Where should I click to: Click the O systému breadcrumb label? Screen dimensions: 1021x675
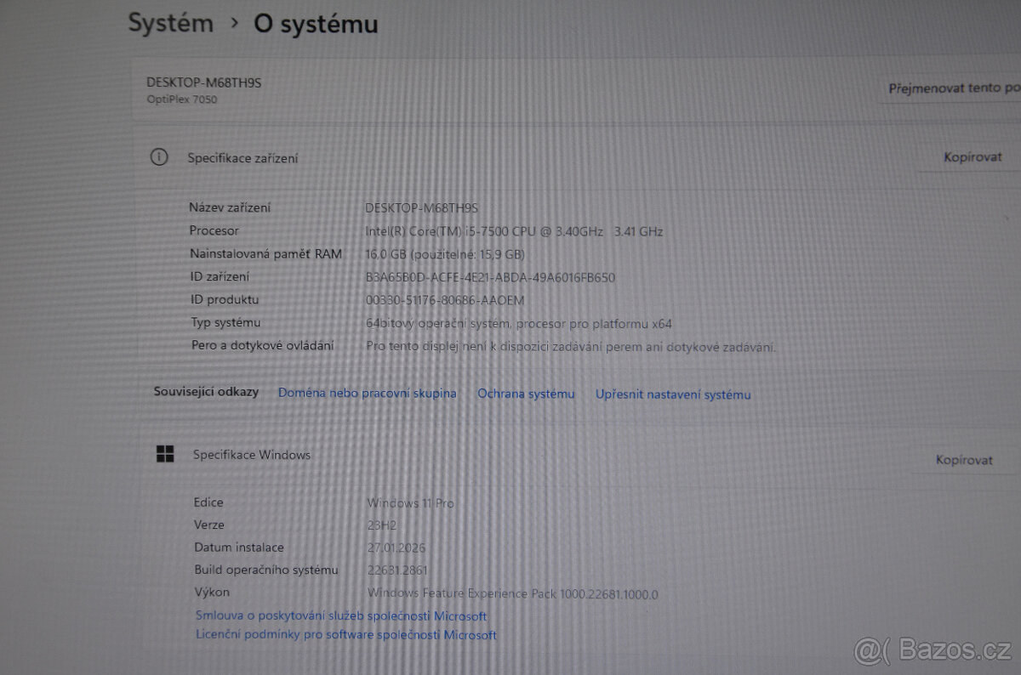(314, 25)
